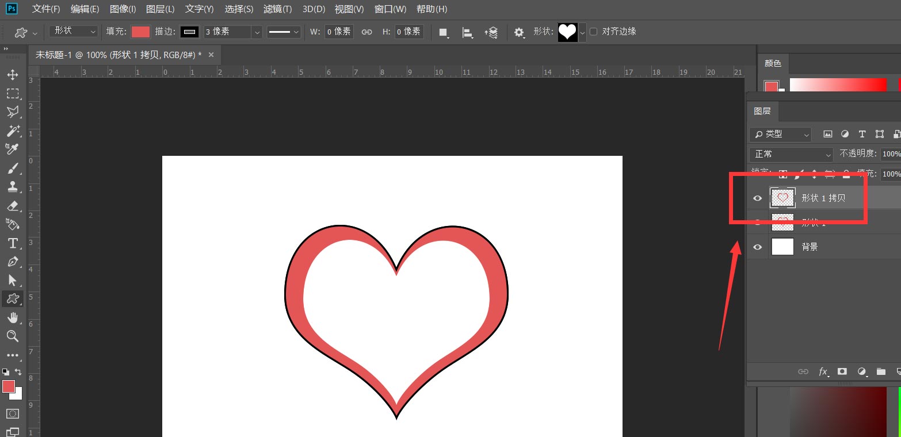Open the 正常 blend mode dropdown
Image resolution: width=901 pixels, height=437 pixels.
pos(791,154)
